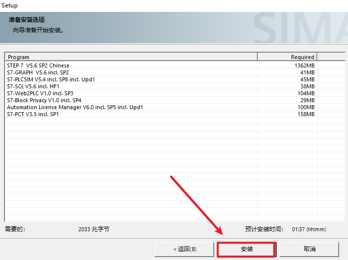The height and width of the screenshot is (260, 348).
Task: Go back with the 返回(B) button
Action: pyautogui.click(x=184, y=250)
